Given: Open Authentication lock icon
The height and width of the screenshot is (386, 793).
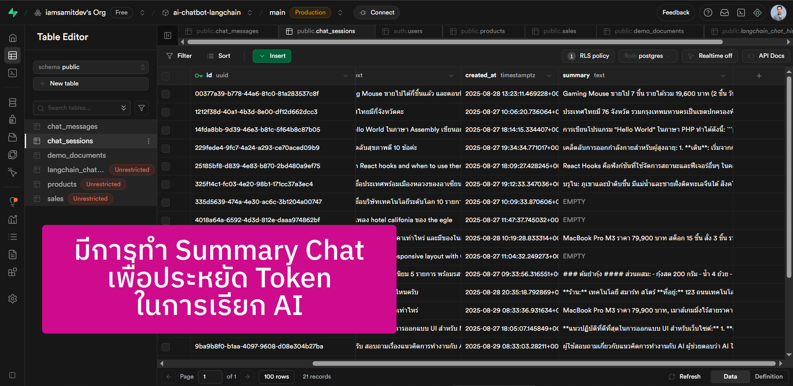Looking at the screenshot, I should 13,120.
